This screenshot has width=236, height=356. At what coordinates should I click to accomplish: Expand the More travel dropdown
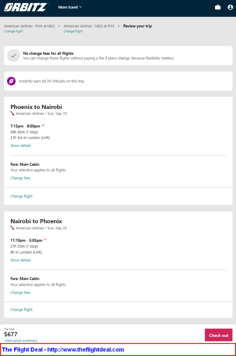(70, 7)
